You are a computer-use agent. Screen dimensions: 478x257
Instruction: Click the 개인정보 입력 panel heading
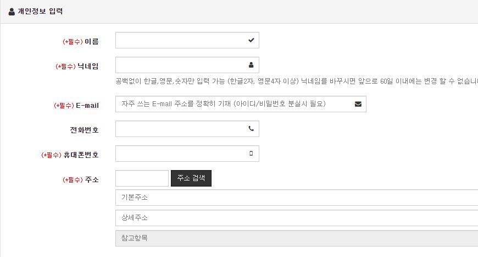point(40,12)
